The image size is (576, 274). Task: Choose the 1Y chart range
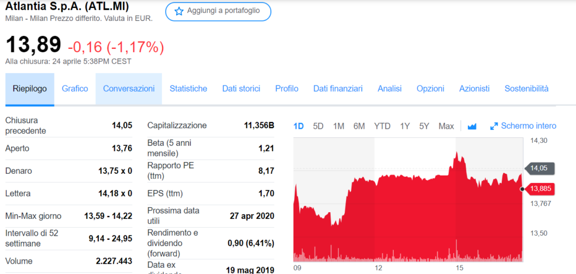(405, 127)
